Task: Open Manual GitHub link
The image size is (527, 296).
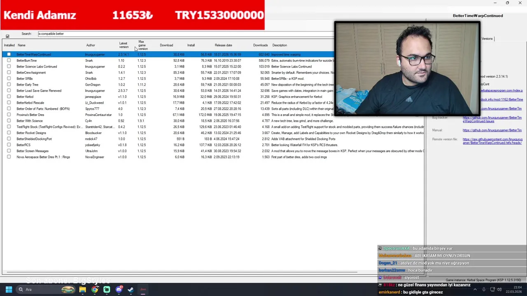Action: [492, 130]
